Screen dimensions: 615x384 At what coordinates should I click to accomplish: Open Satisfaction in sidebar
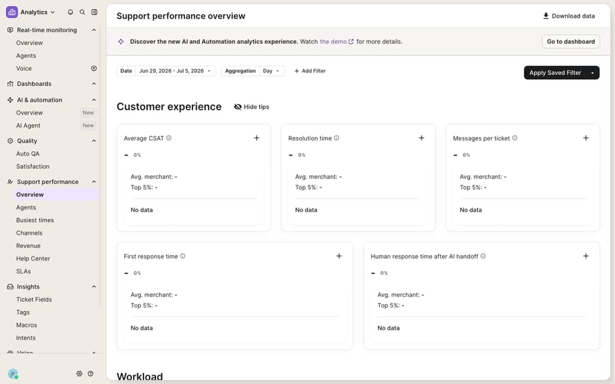(x=33, y=166)
